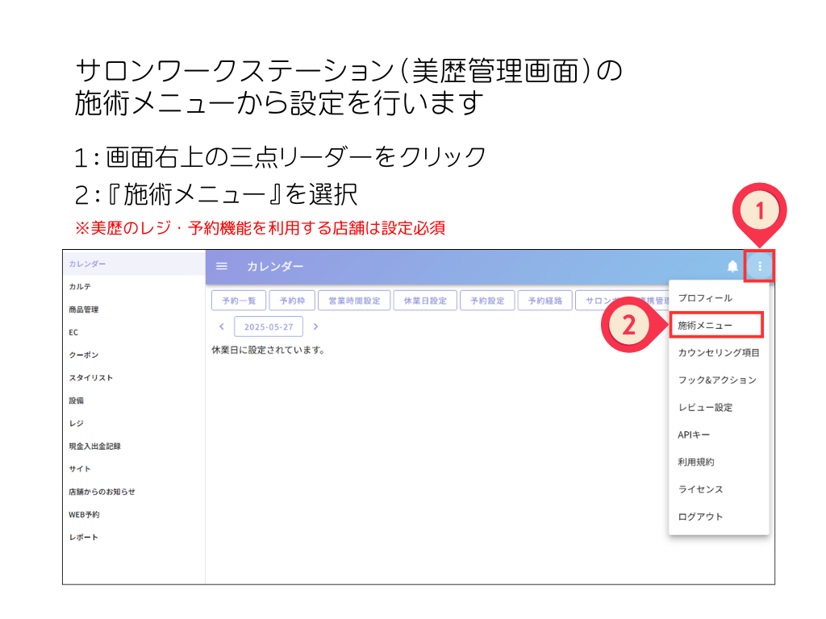Open the 休業日設定 button
Viewport: 826px width, 619px height.
425,301
